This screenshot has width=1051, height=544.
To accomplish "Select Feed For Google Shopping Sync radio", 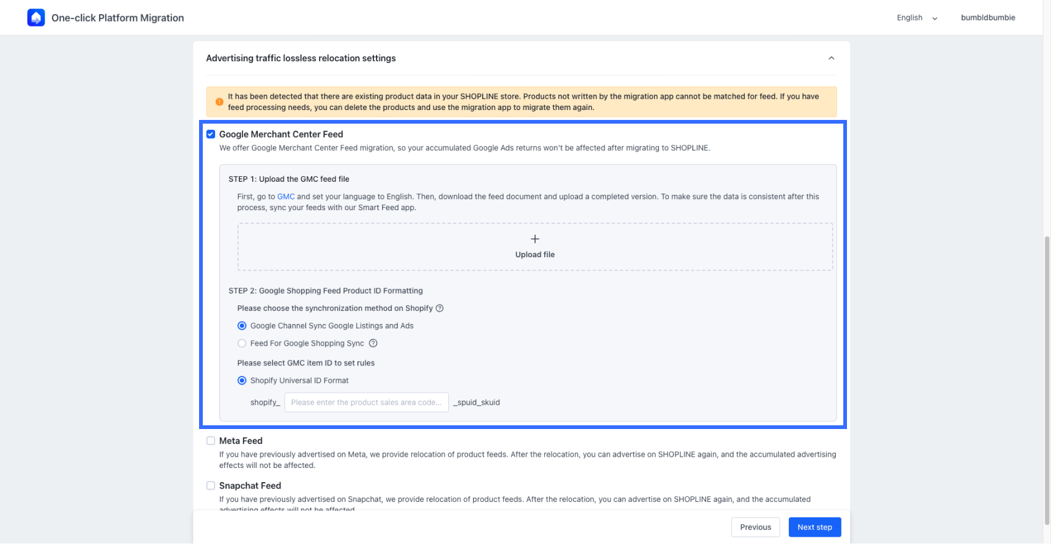I will pyautogui.click(x=242, y=344).
